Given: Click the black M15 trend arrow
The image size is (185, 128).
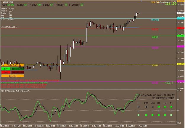Looking at the screenshot, I should (x=146, y=107).
